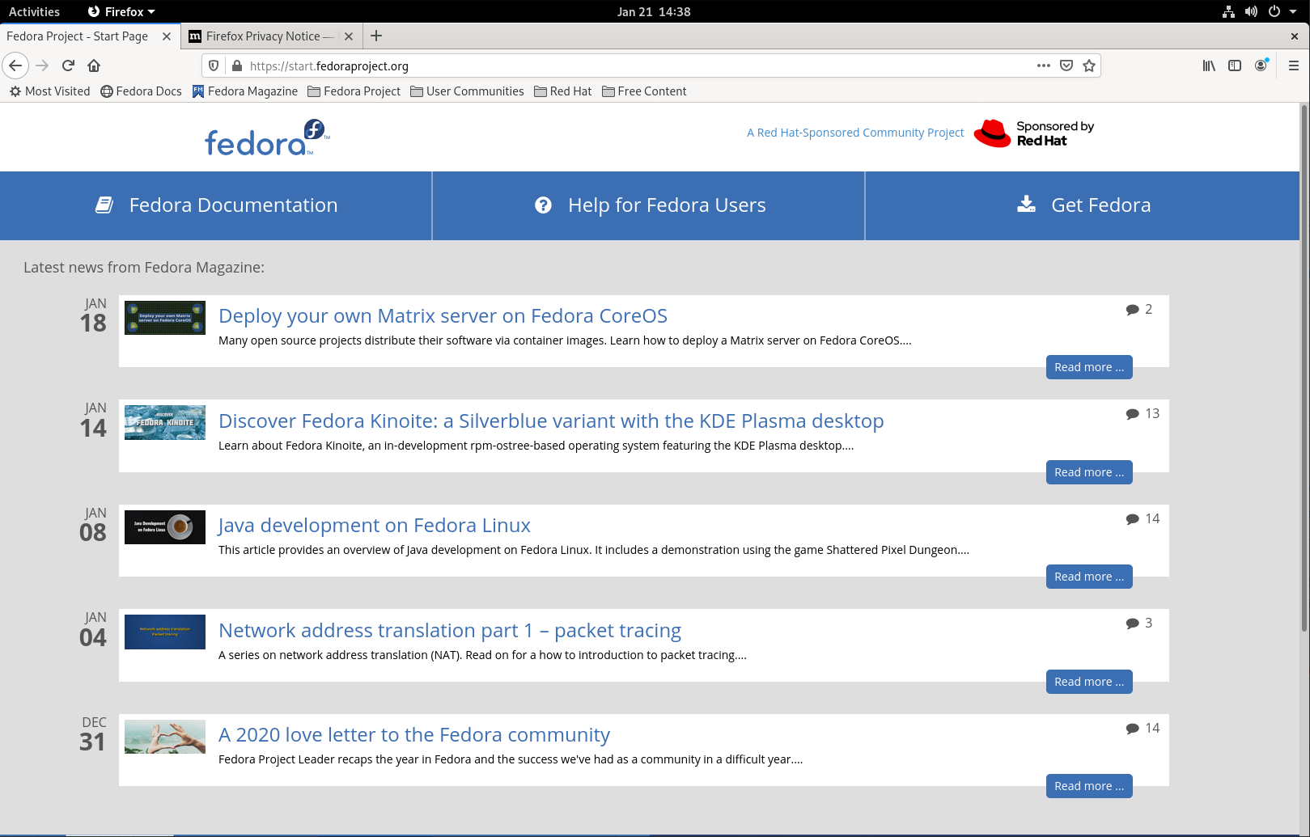Expand the Free Content bookmarks folder

pos(644,91)
